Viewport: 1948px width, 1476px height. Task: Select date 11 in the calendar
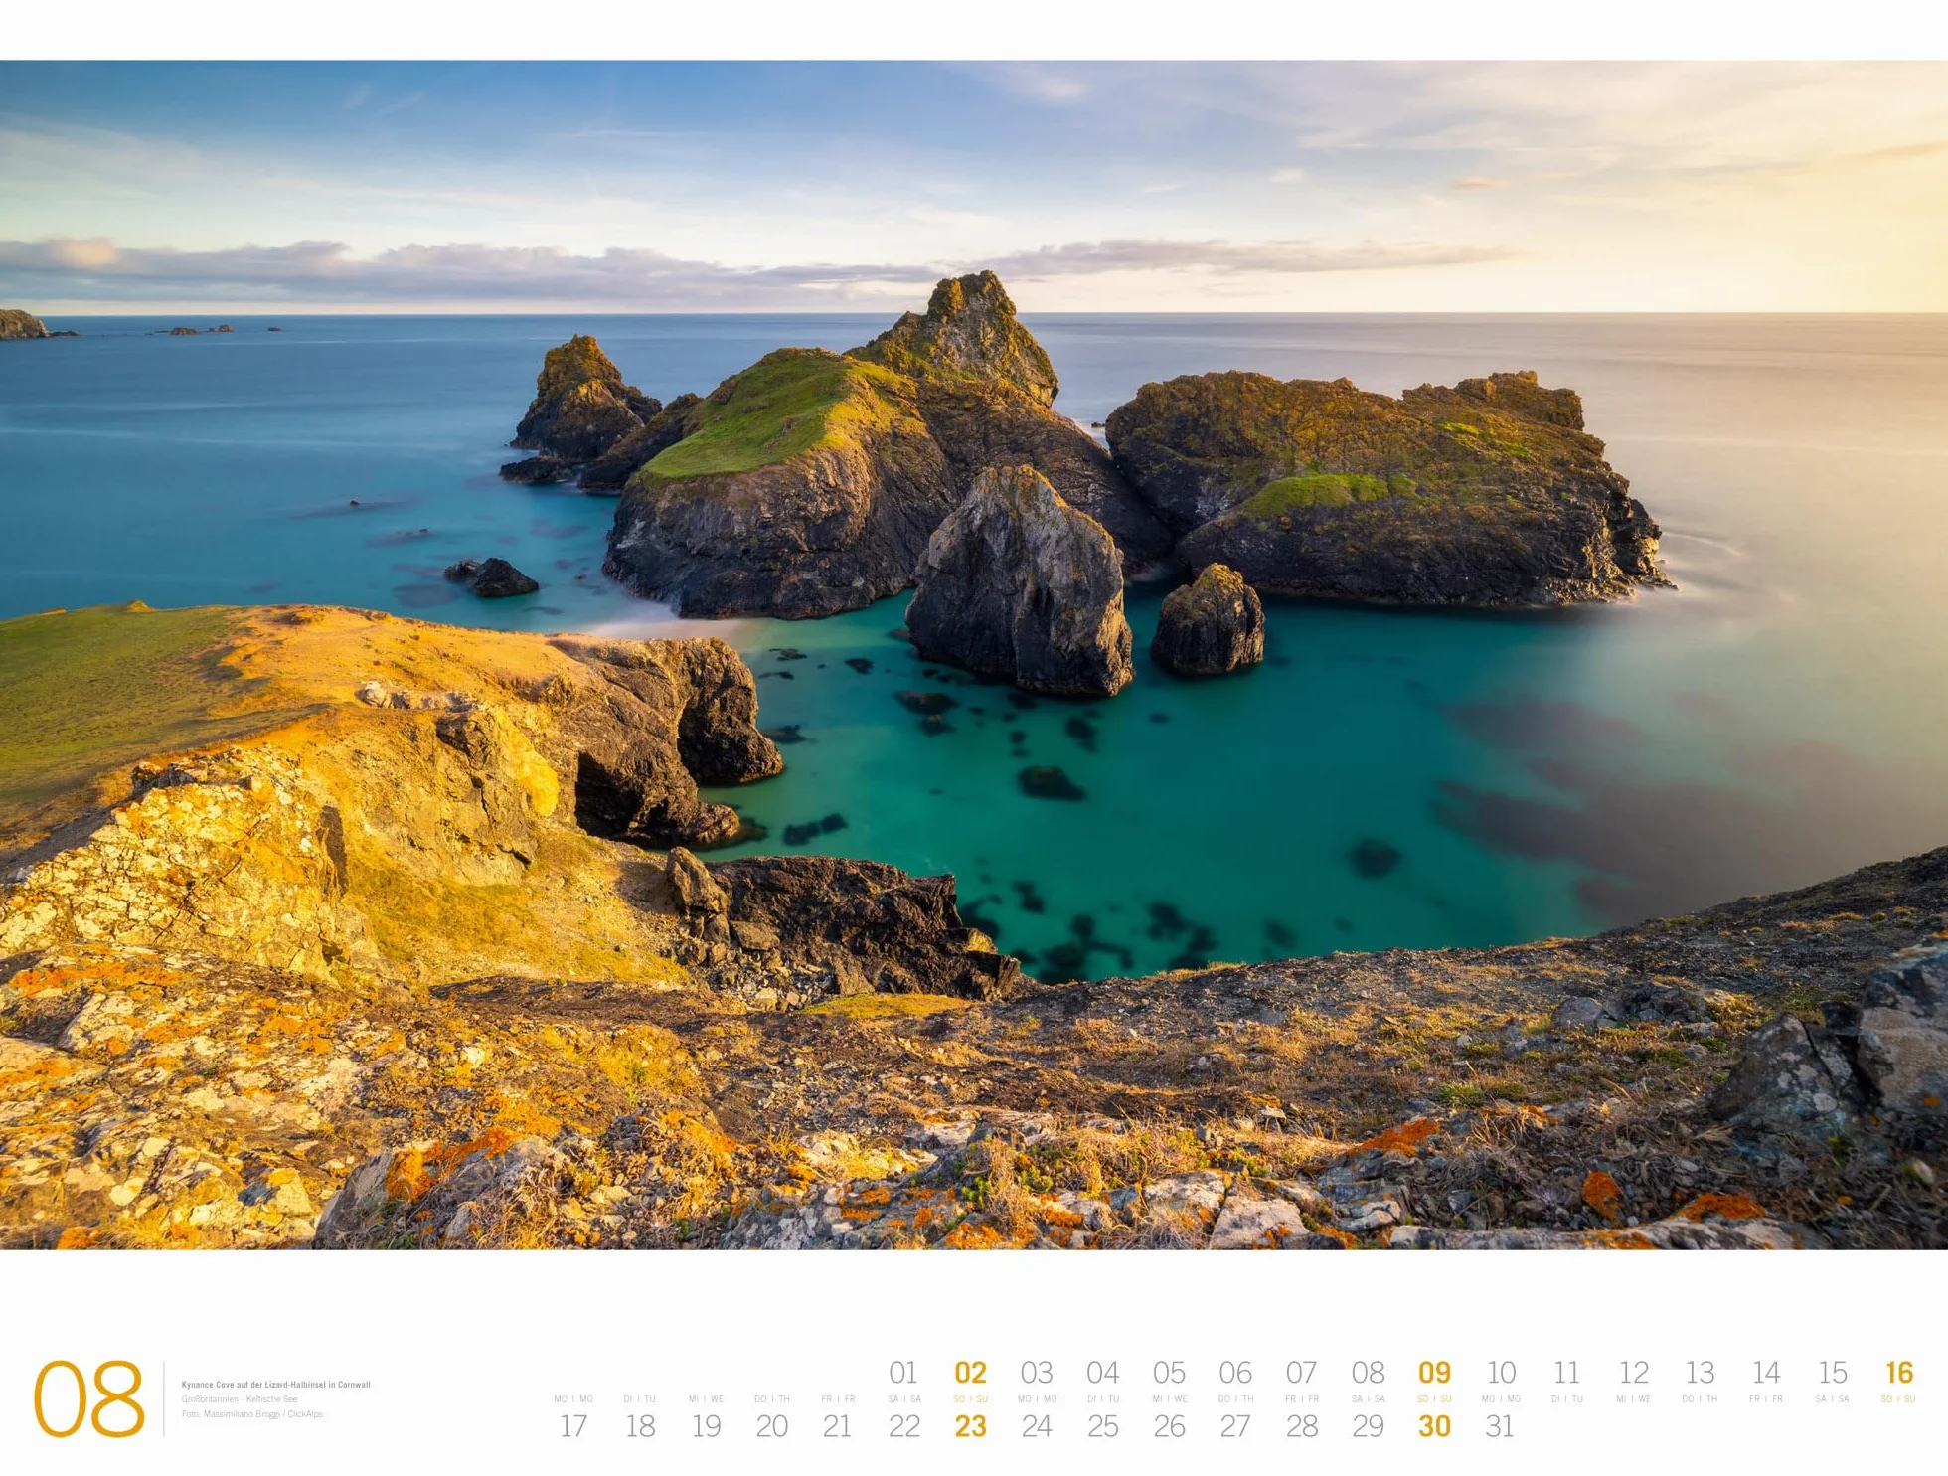[x=1567, y=1373]
